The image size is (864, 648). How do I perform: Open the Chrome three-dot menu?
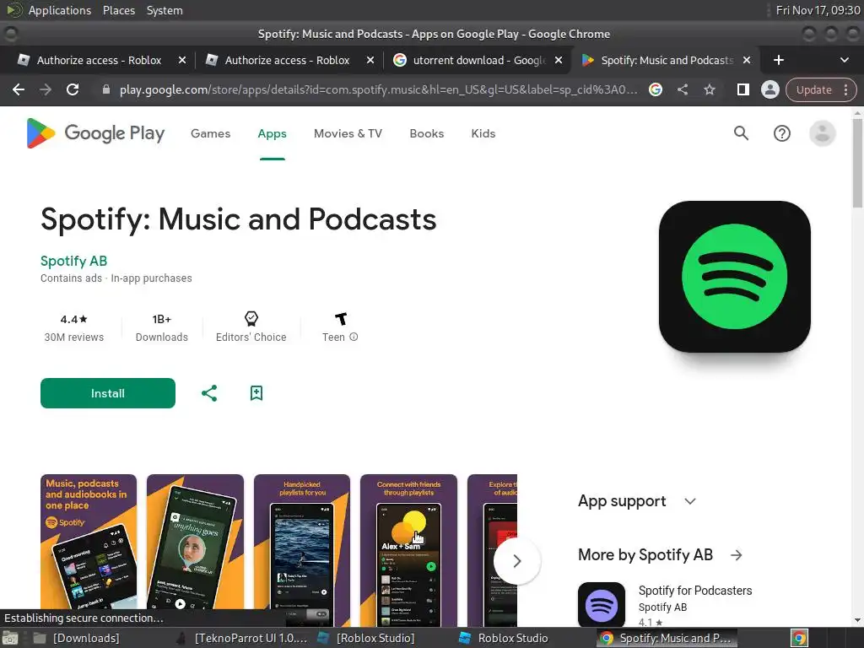point(845,89)
